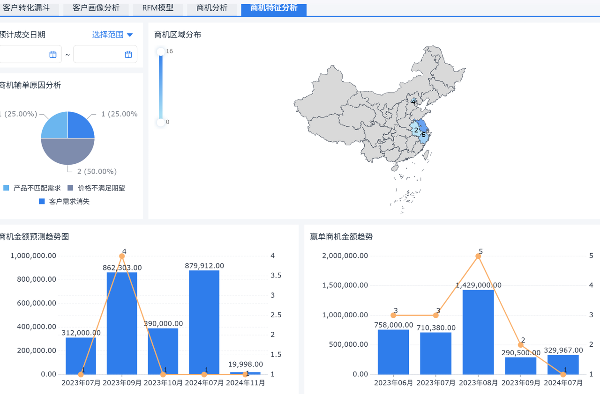Click the map region labeled 2
Image resolution: width=600 pixels, height=394 pixels.
pyautogui.click(x=415, y=130)
